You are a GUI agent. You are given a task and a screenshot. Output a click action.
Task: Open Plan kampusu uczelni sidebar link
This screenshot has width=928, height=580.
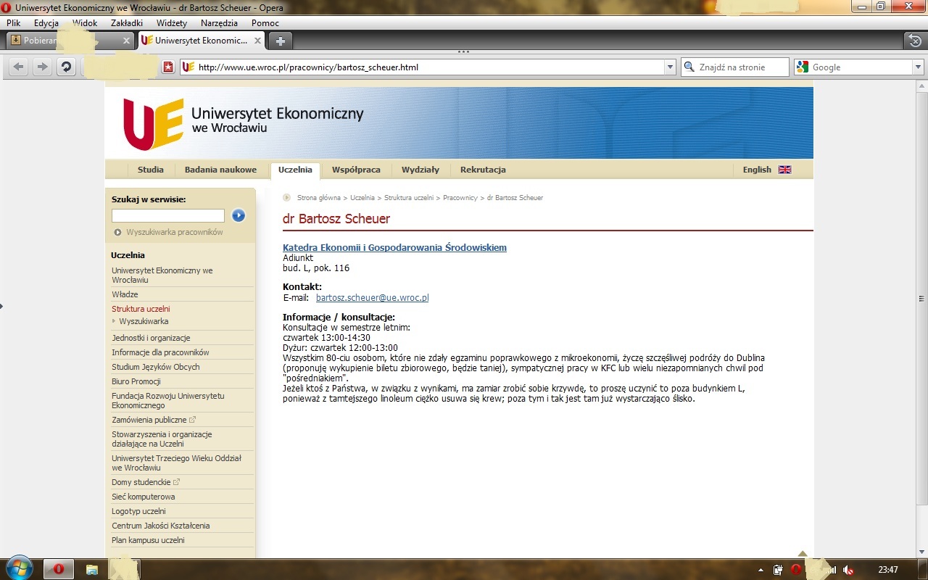pos(148,540)
